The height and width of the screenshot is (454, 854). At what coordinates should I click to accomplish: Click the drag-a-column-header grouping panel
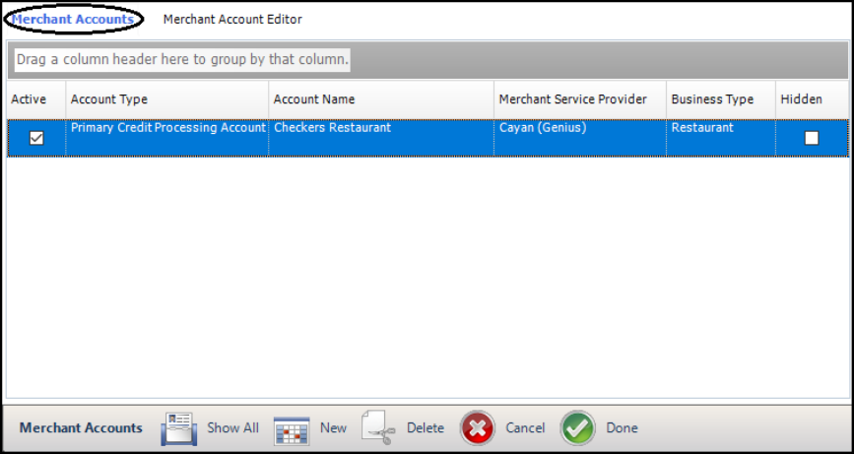(x=427, y=60)
